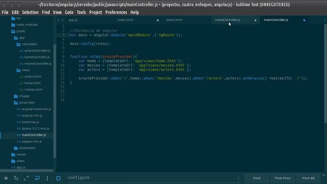327x184 pixels.
Task: Go to previous tab with left arrow
Action: pos(58,20)
